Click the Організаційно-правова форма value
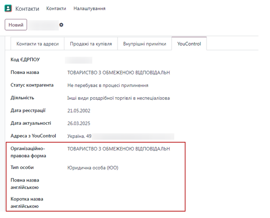Viewport: 270px width, 218px height. click(x=118, y=149)
